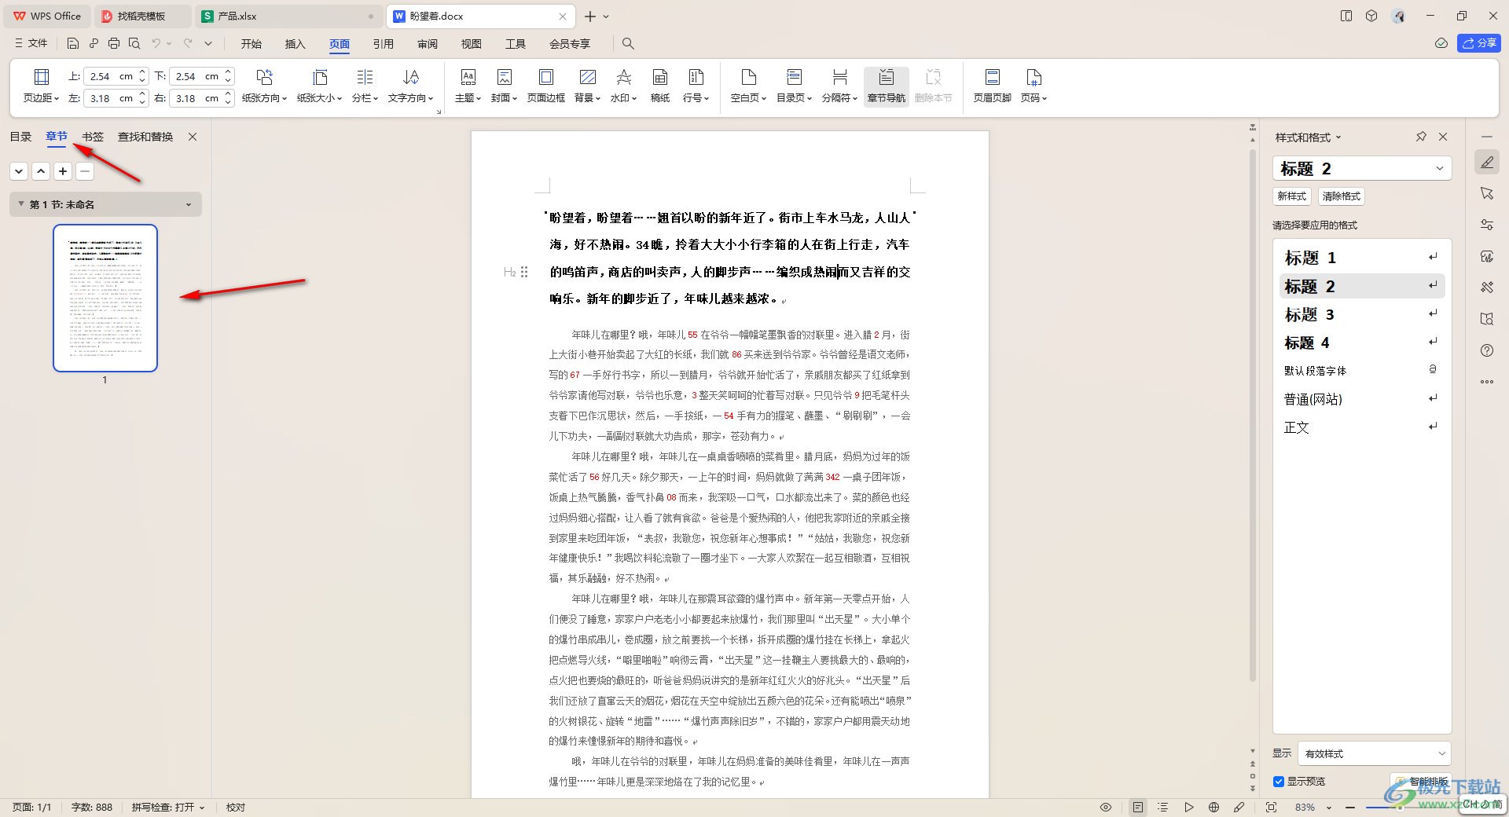Screen dimensions: 1509x817
Task: Open the 开始 ribbon tab
Action: click(251, 44)
